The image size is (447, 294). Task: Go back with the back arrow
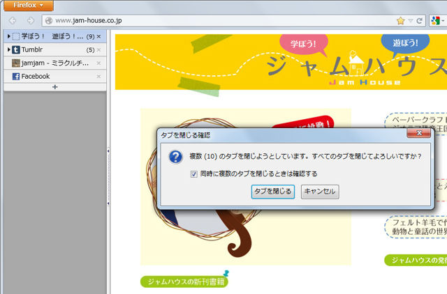tap(13, 20)
